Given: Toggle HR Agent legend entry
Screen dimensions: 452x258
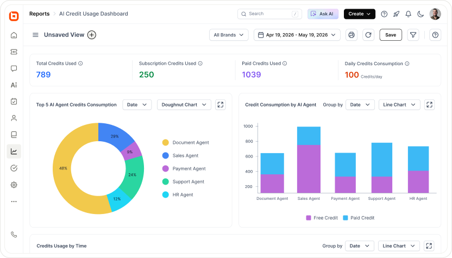Looking at the screenshot, I should tap(178, 194).
